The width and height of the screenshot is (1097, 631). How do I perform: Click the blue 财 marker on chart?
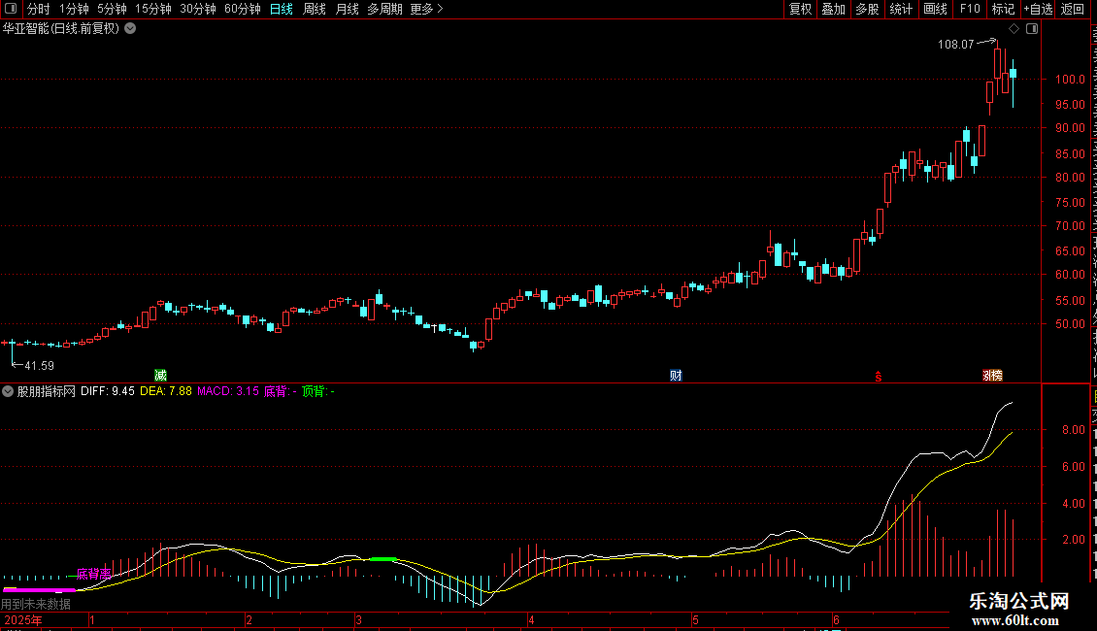[x=676, y=376]
